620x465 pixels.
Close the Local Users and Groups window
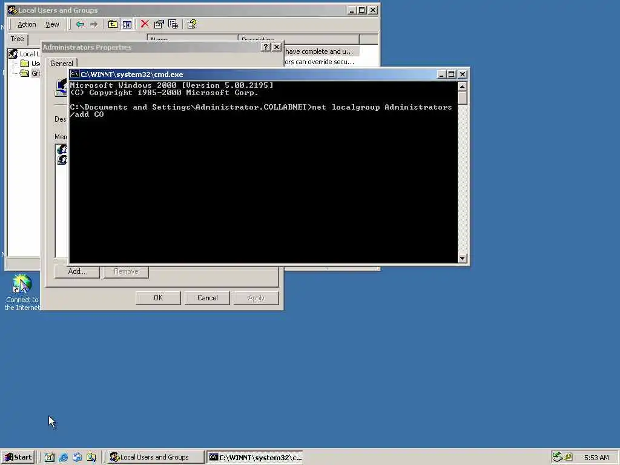click(x=373, y=10)
